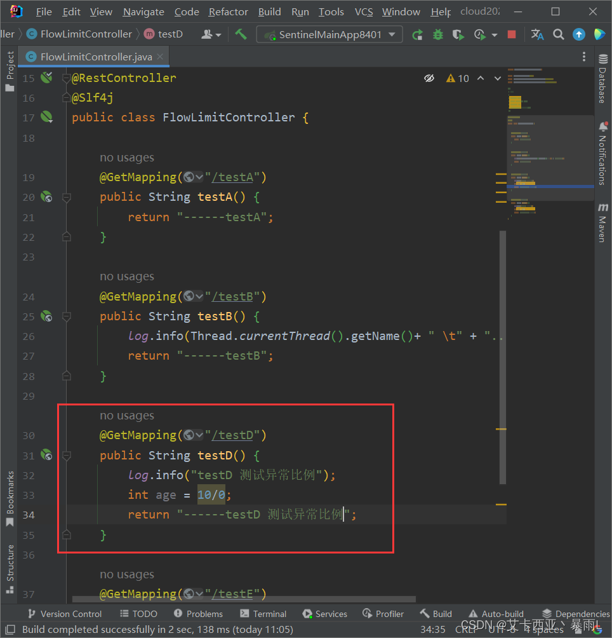Open the Terminal tool window
The image size is (612, 638).
(263, 614)
